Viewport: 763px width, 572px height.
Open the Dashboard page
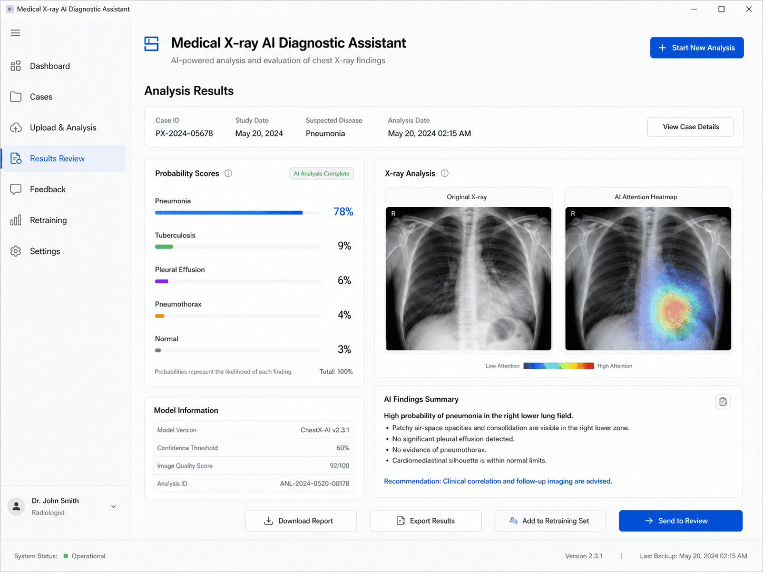(x=64, y=66)
